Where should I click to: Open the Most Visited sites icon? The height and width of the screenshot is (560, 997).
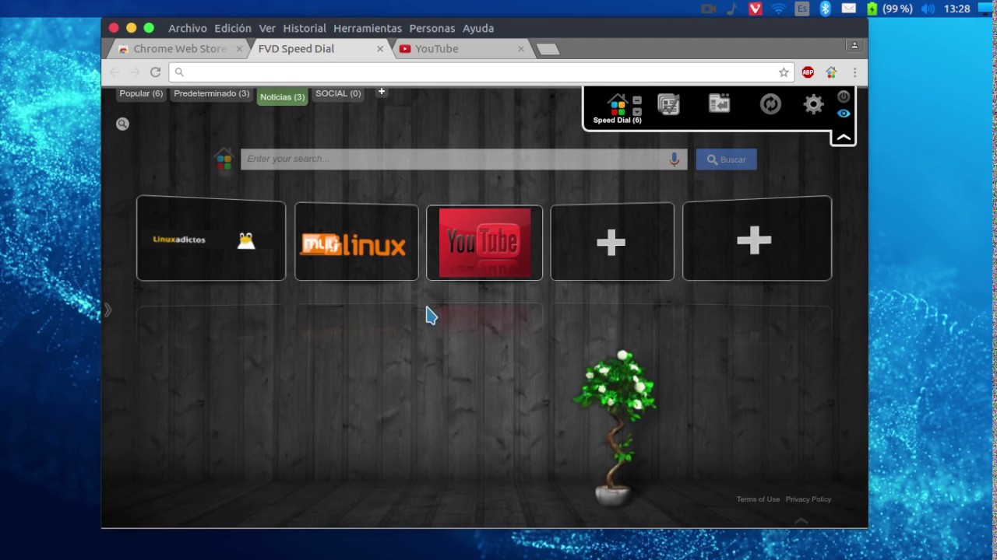[x=668, y=104]
